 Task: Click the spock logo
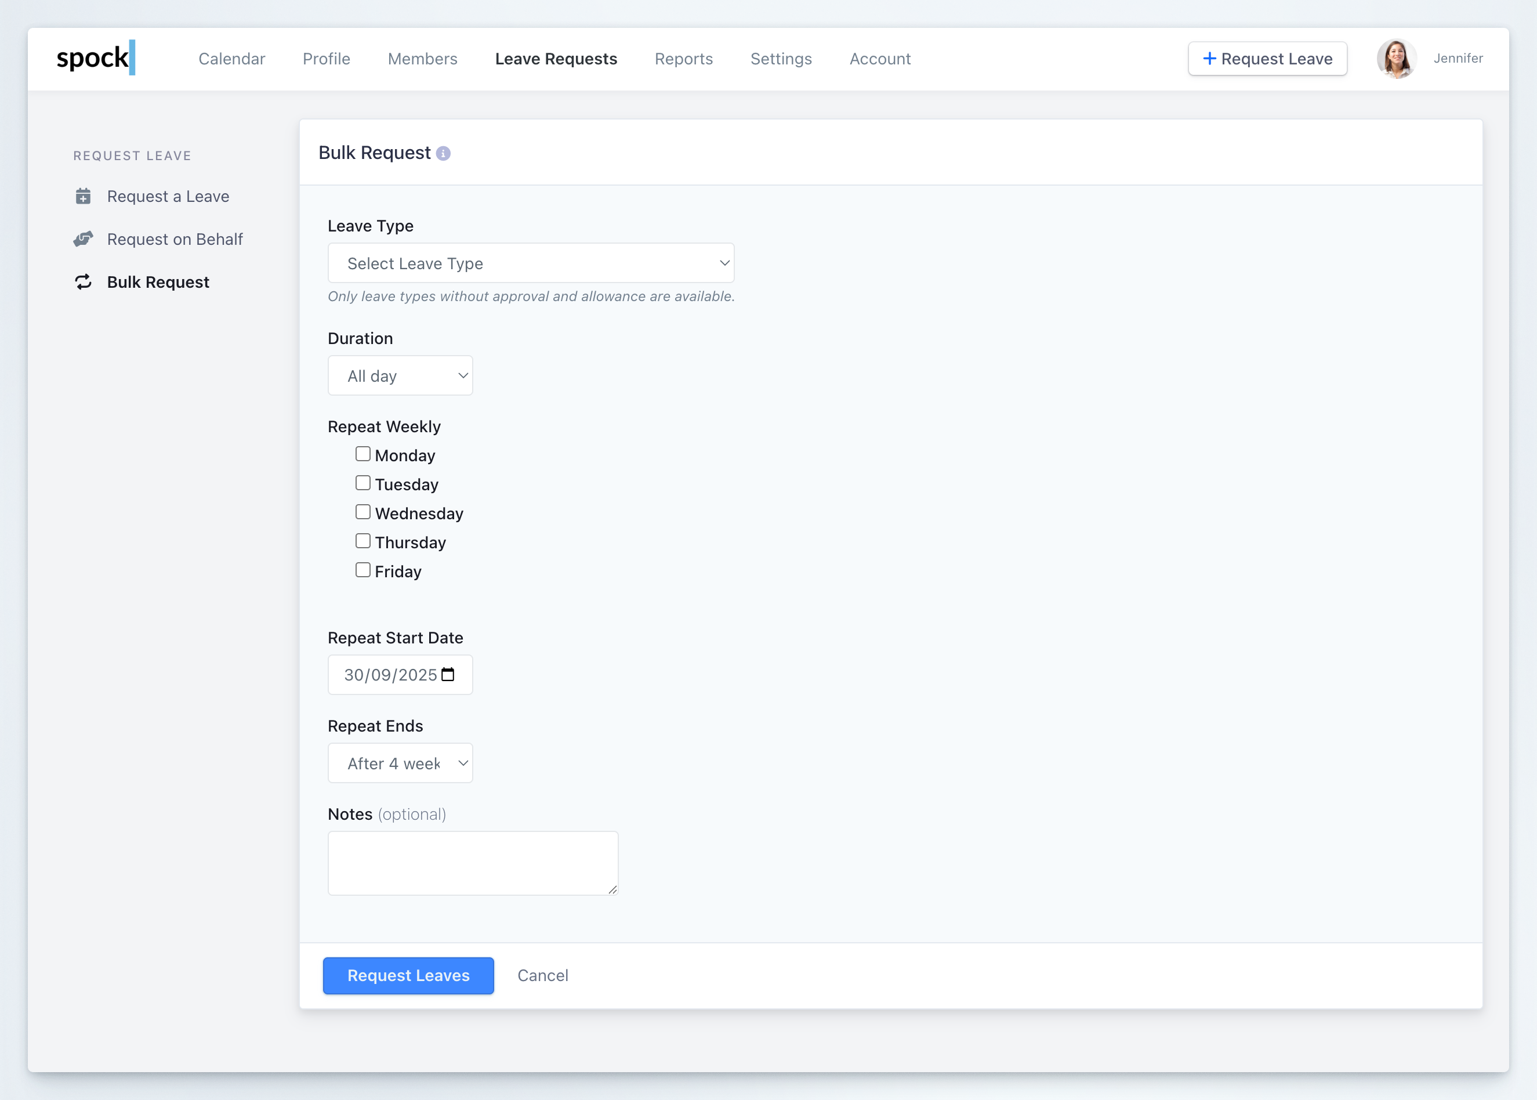click(96, 57)
